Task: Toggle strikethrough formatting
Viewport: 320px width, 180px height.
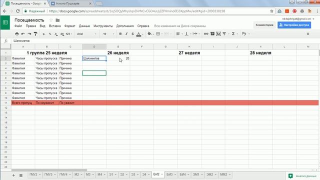Action: pos(132,34)
